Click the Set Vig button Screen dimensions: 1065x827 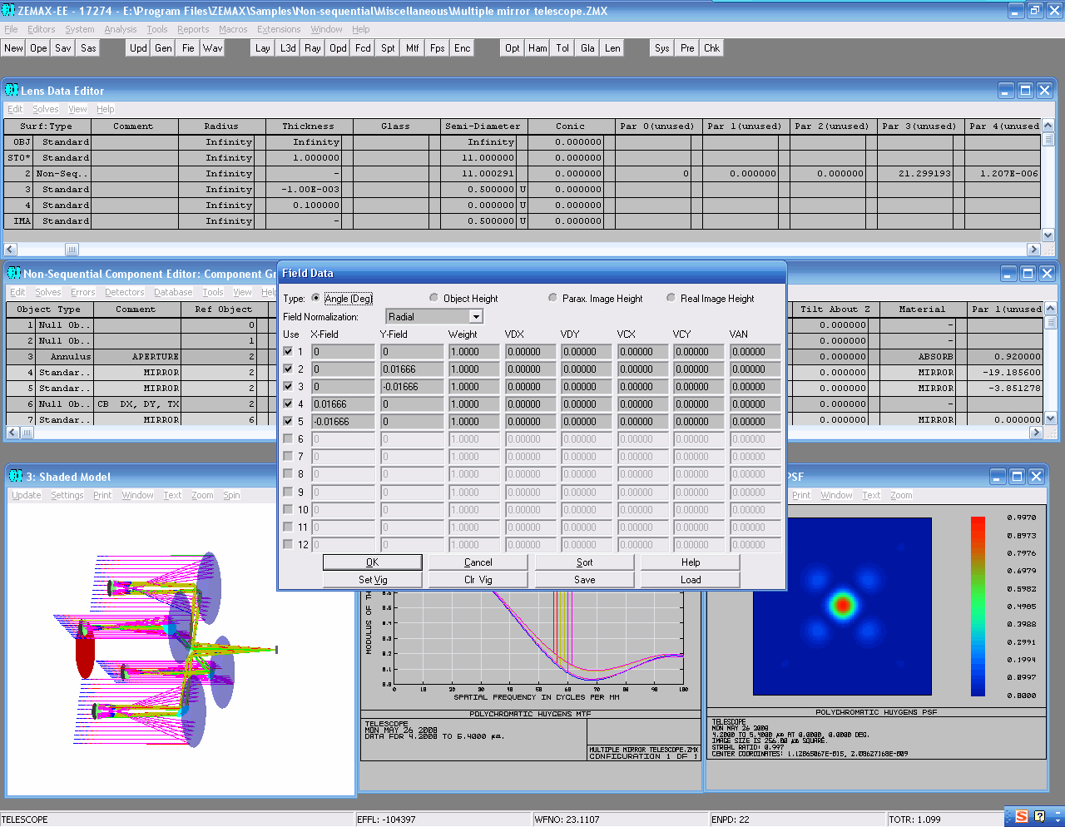(x=373, y=580)
